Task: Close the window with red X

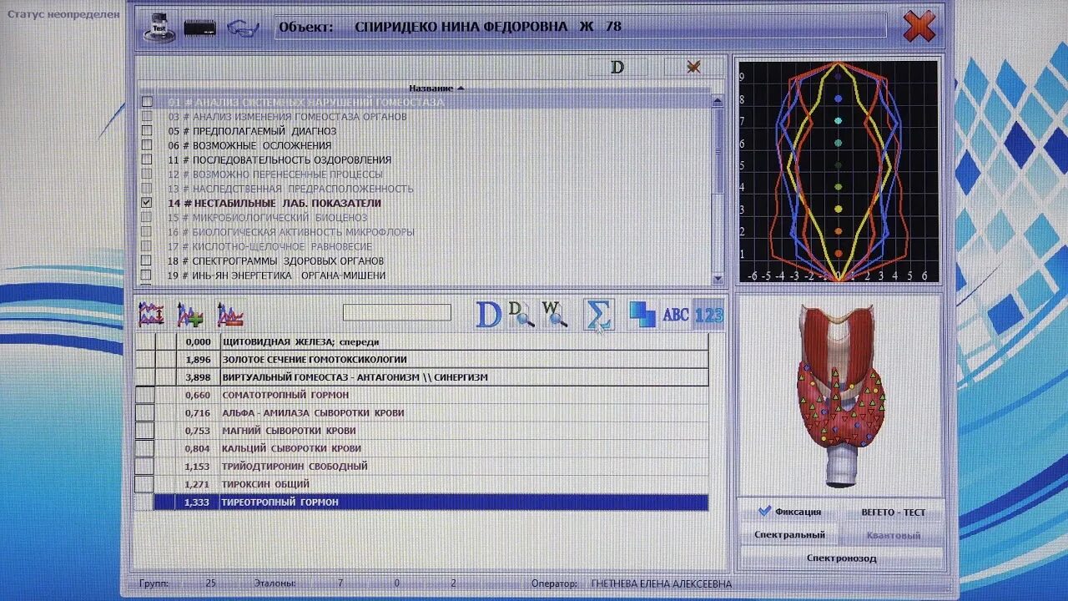Action: tap(919, 27)
